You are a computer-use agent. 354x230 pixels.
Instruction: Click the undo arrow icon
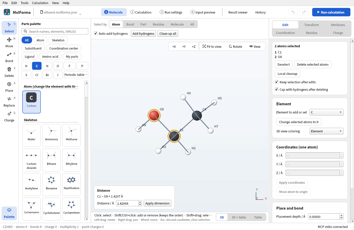293,12
